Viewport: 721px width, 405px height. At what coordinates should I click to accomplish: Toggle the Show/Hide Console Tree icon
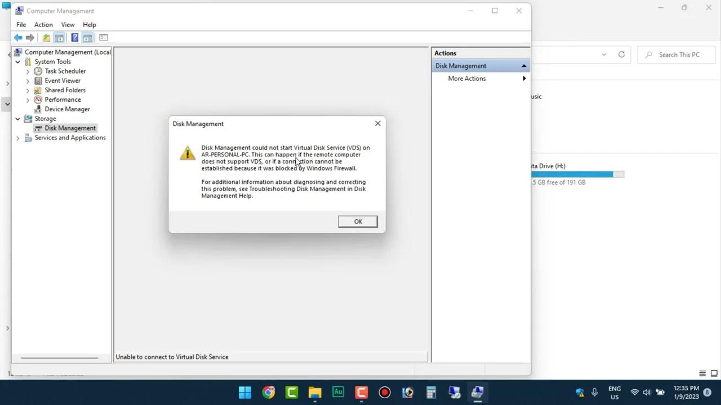tap(59, 37)
